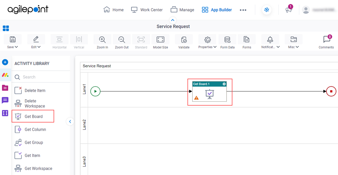Click the ACTIVITY LIBRARY heading
This screenshot has height=175, width=338.
click(32, 64)
